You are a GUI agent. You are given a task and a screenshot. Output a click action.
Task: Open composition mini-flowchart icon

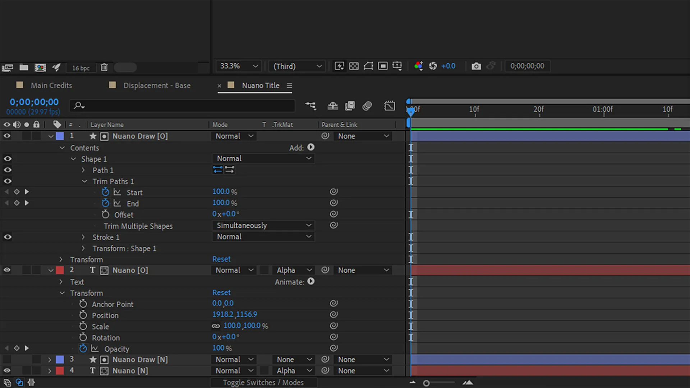311,106
